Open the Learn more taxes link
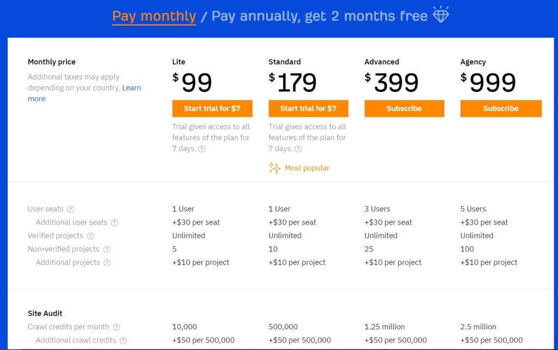This screenshot has width=558, height=350. click(x=132, y=88)
